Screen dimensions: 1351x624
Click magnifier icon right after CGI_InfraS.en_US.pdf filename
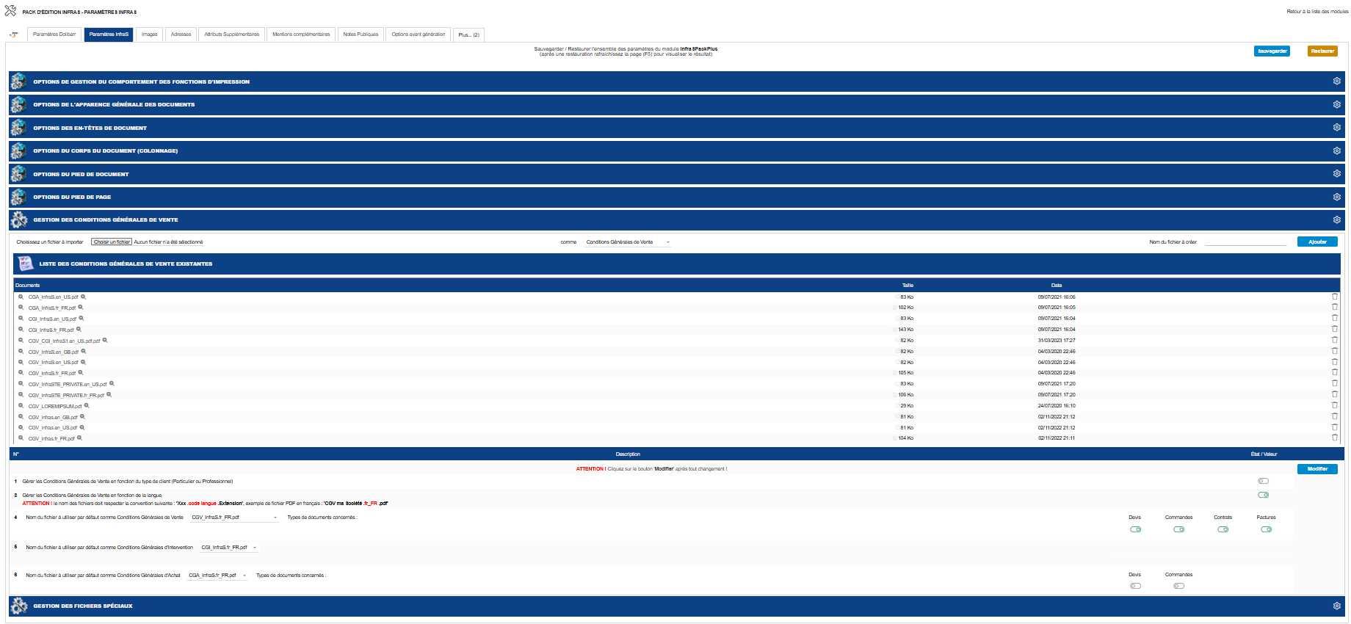point(82,319)
